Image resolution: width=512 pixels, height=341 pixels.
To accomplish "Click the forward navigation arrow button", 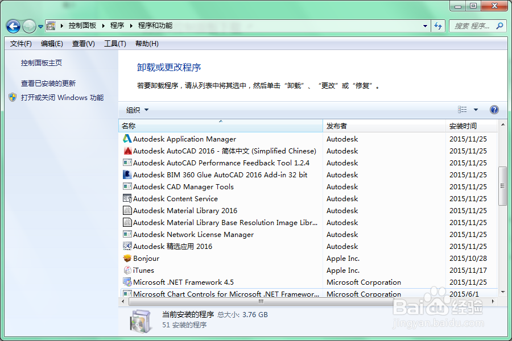I will click(29, 27).
